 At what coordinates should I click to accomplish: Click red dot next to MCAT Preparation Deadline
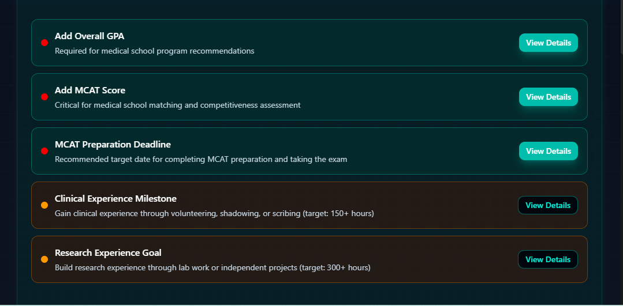pos(44,151)
